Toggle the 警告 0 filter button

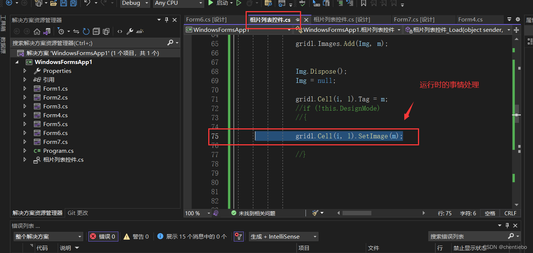point(136,237)
